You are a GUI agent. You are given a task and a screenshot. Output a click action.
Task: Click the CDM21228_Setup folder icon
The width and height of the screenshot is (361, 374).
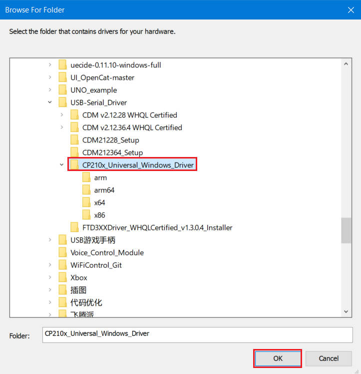pyautogui.click(x=74, y=140)
